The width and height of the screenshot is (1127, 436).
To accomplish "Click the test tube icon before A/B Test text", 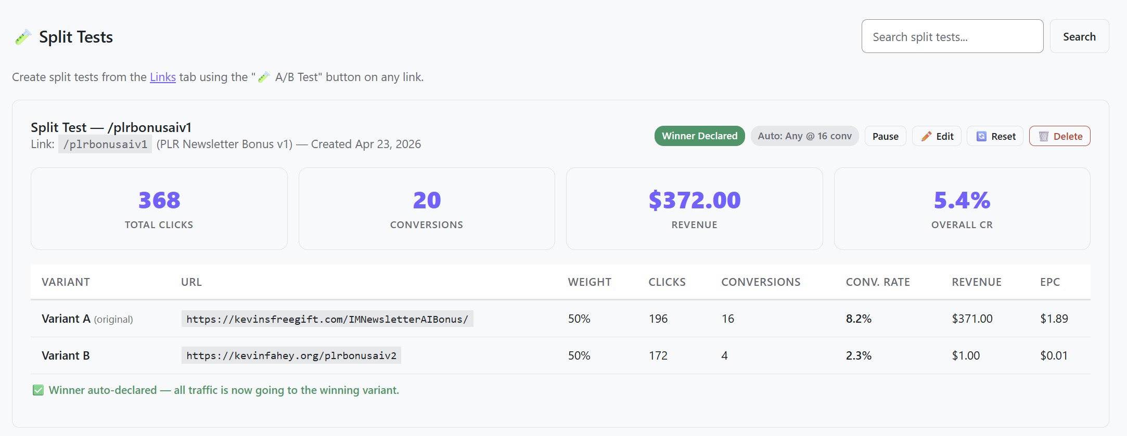I will (264, 77).
